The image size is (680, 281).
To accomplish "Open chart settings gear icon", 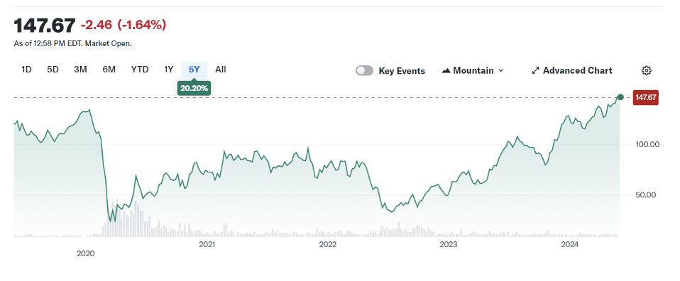I will (646, 71).
